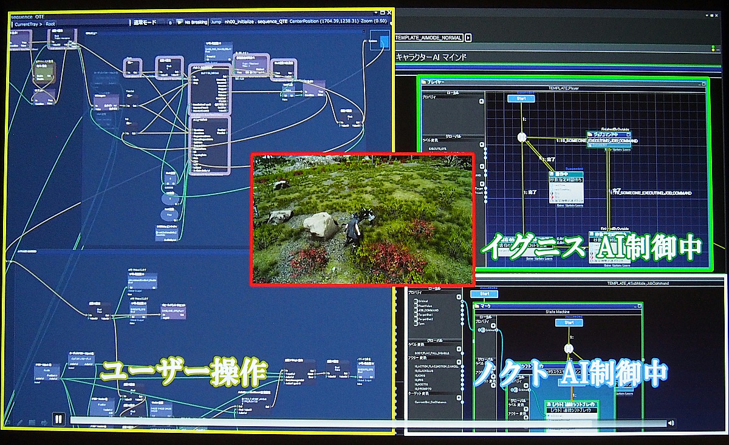Viewport: 729px width, 445px height.
Task: Pause the video with the pause button
Action: coord(58,418)
